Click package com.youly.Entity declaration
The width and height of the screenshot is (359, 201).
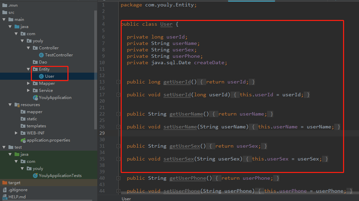point(159,5)
